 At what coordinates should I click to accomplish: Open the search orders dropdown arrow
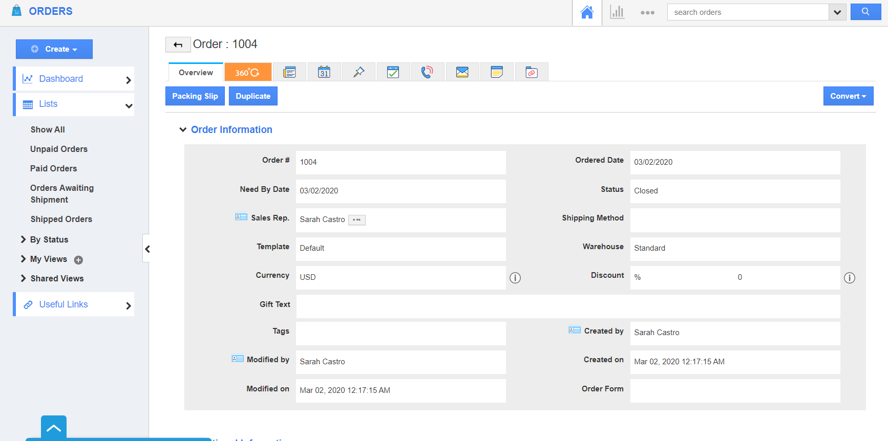coord(837,12)
